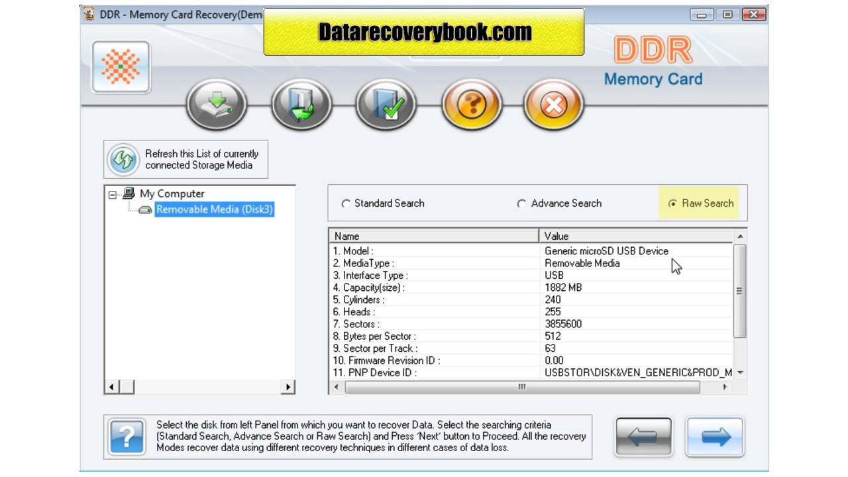Click the '11. PNP Device ID :' row
This screenshot has width=848, height=477.
[531, 372]
